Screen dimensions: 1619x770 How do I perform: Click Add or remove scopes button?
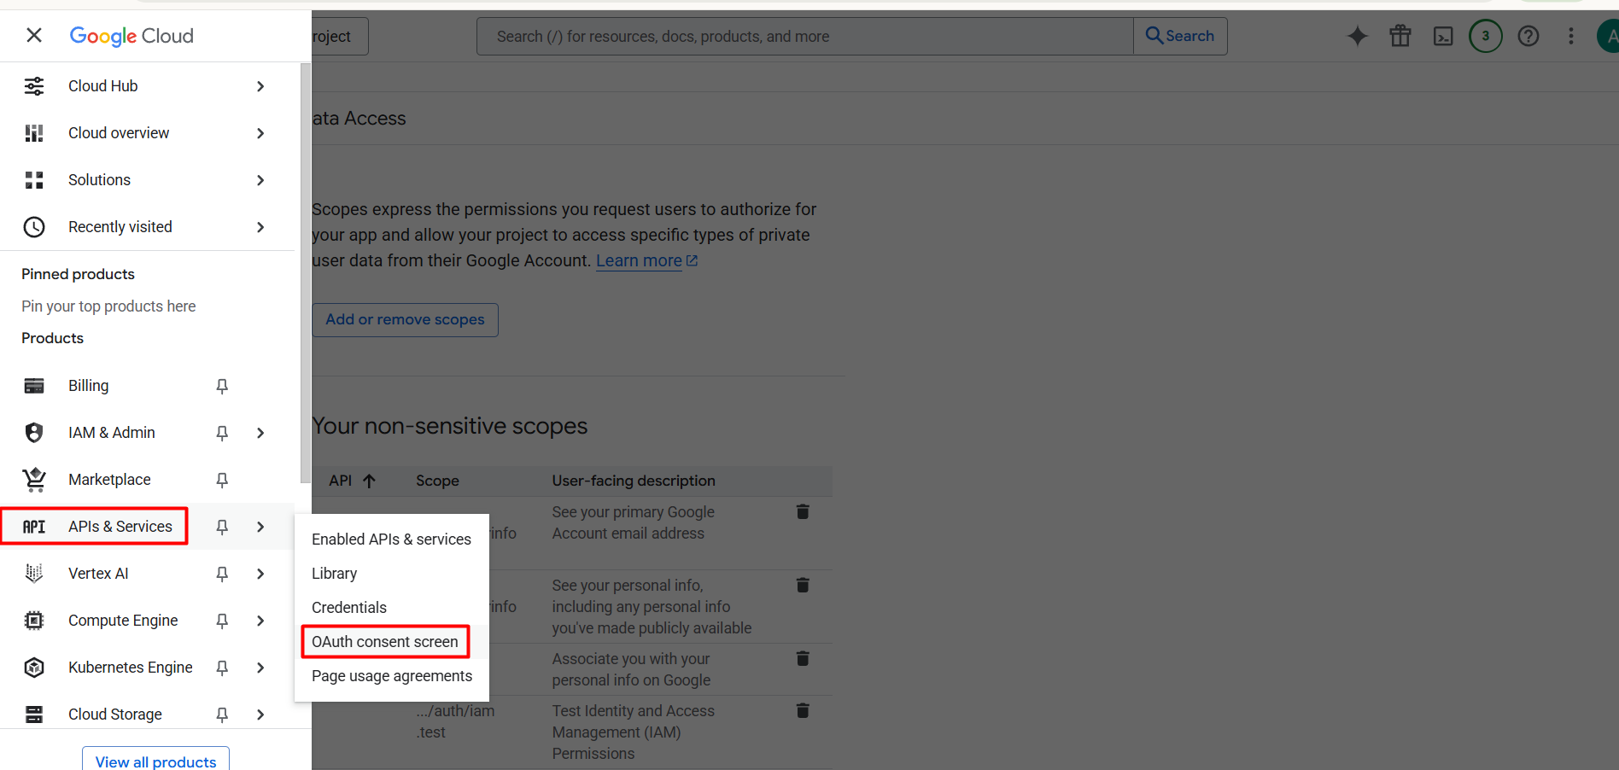pos(405,319)
